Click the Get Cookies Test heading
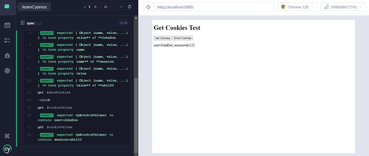The image size is (369, 156). point(177,28)
